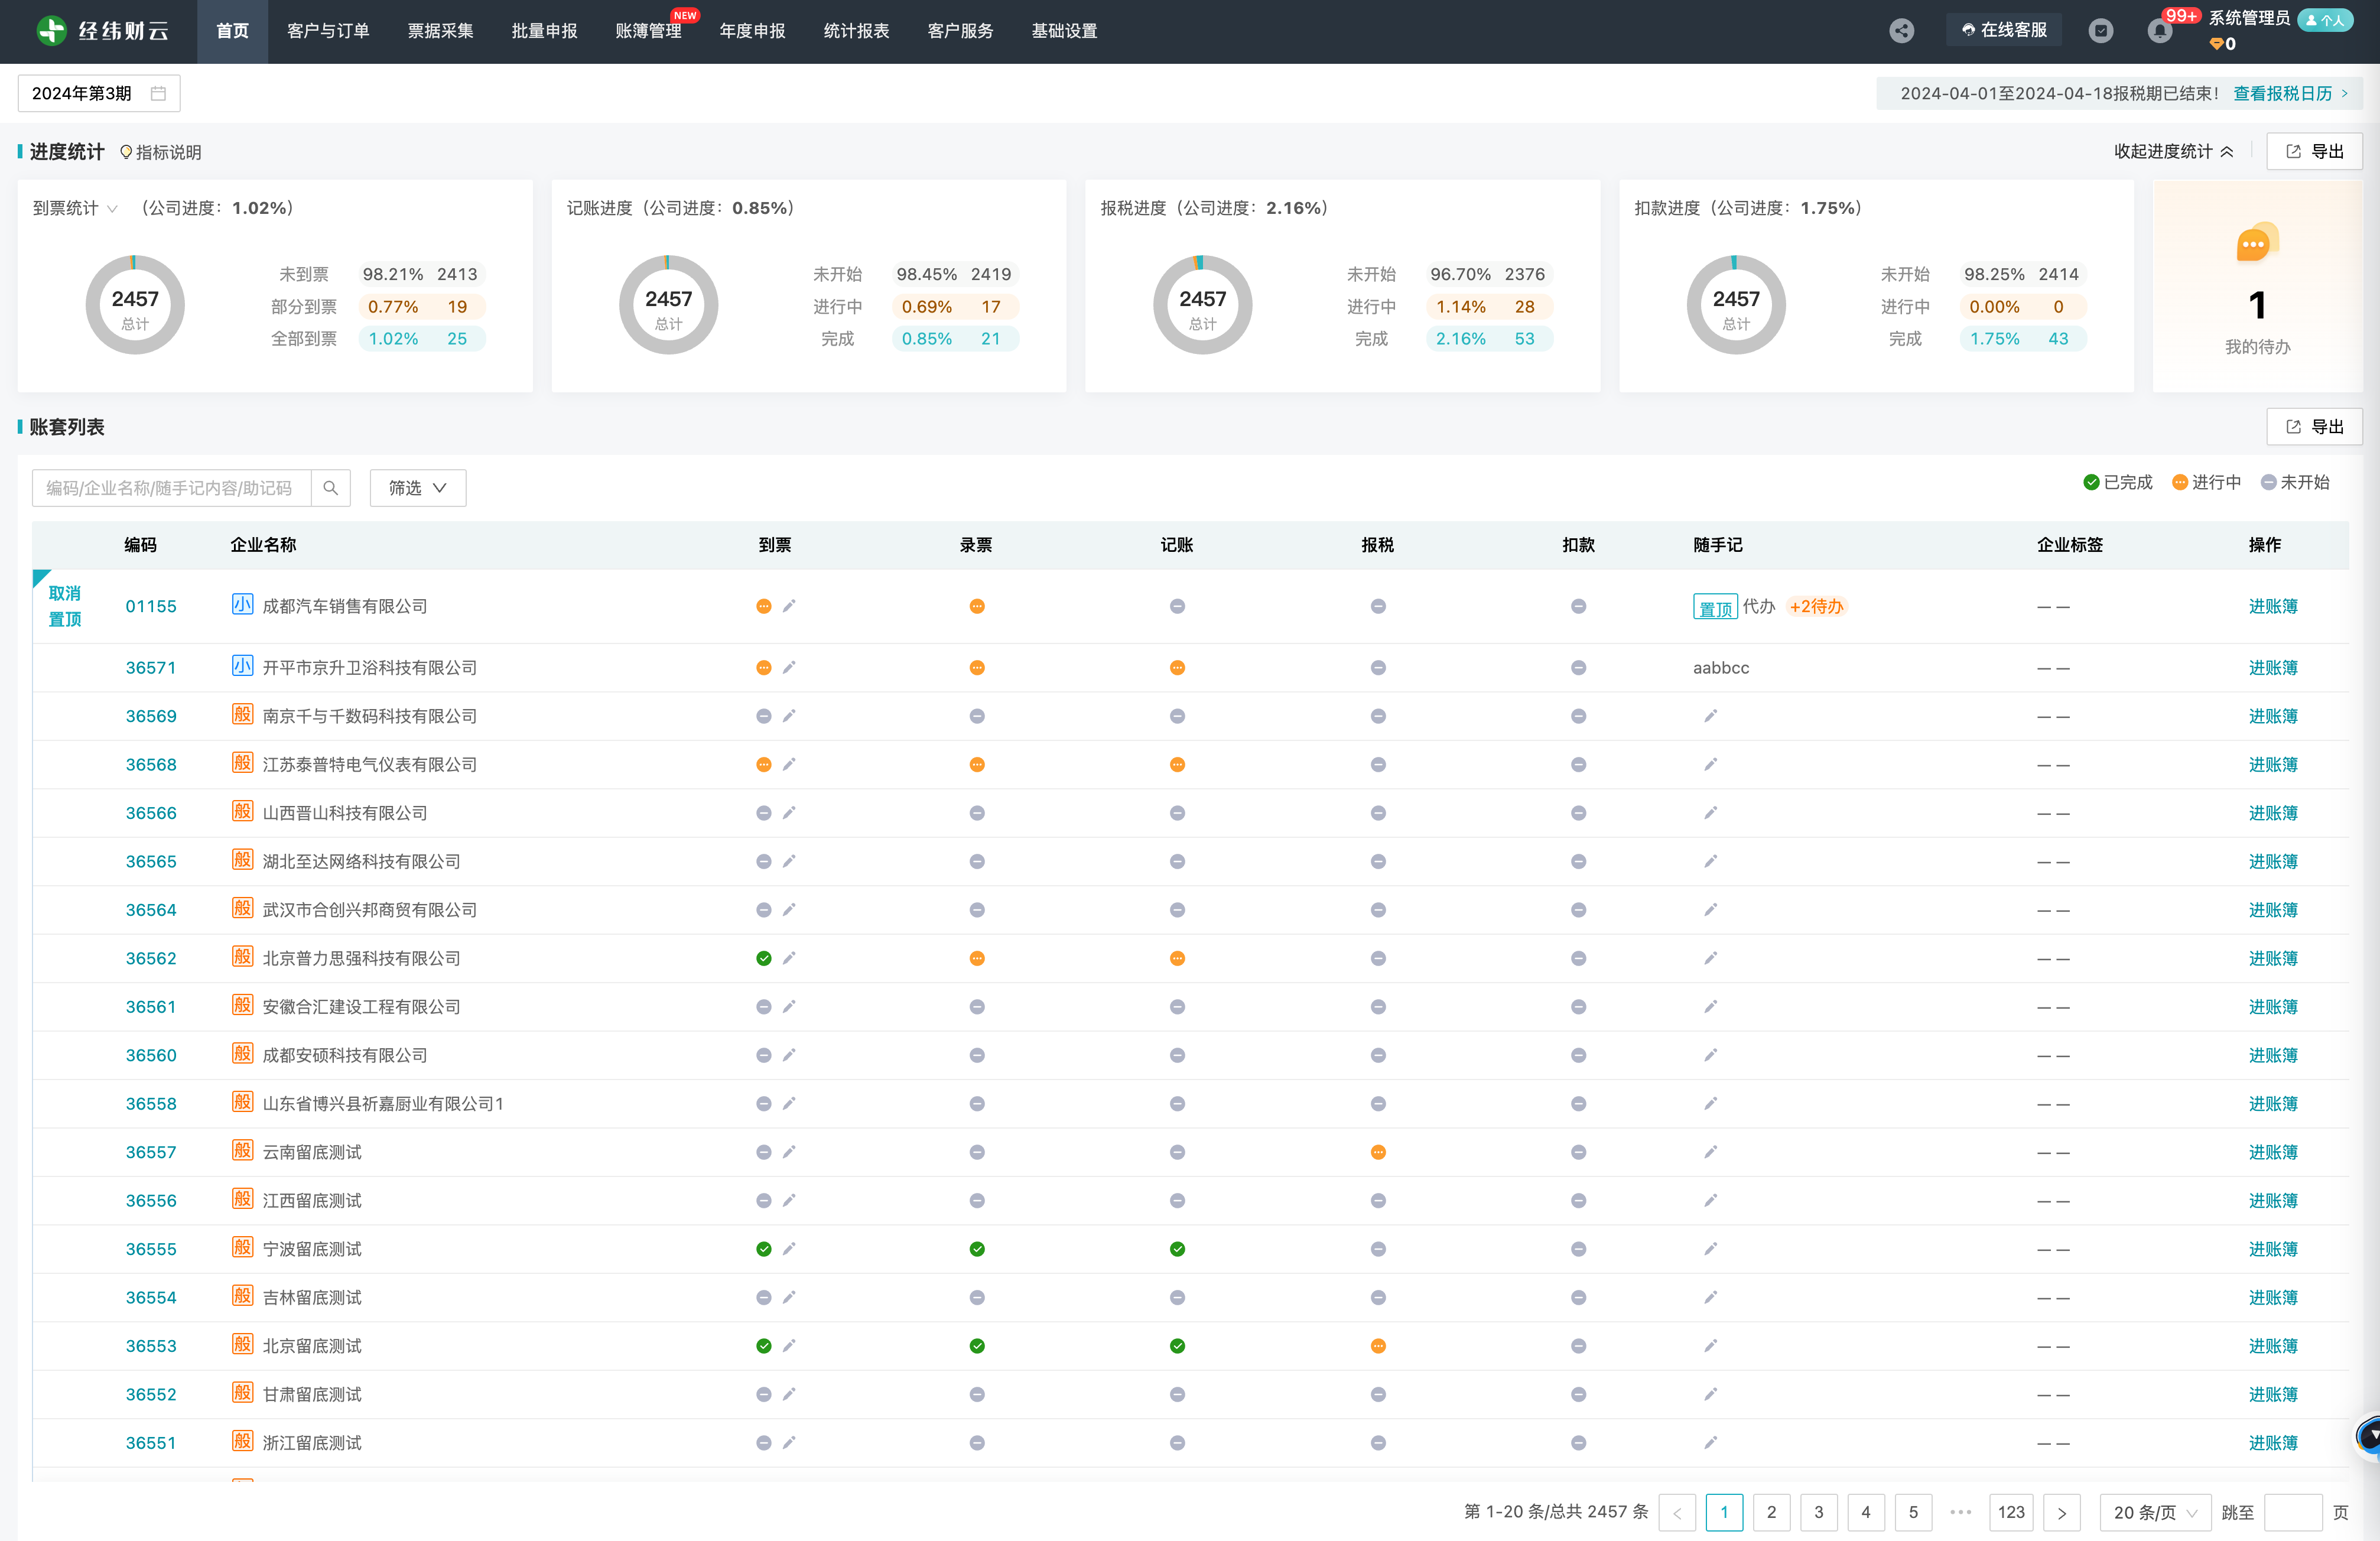Screen dimensions: 2380x1541
Task: Edit 到票 pencil for row 36571
Action: 789,668
